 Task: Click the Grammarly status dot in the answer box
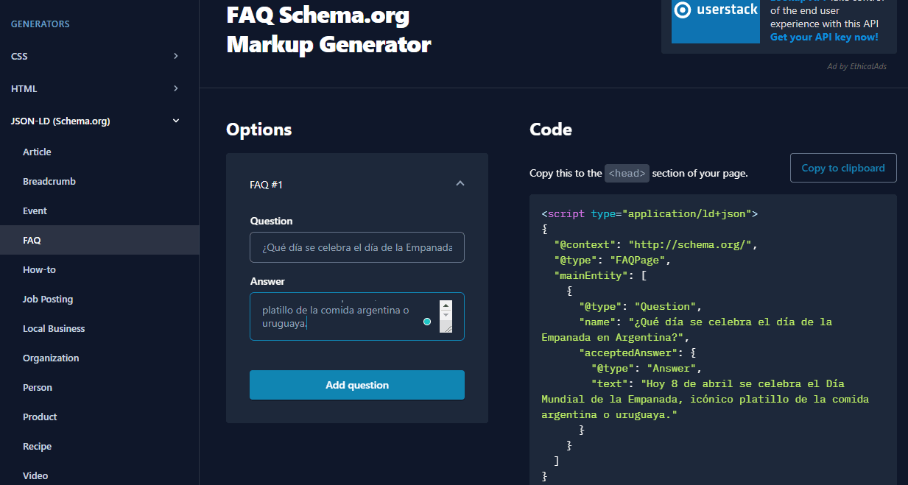click(x=427, y=321)
